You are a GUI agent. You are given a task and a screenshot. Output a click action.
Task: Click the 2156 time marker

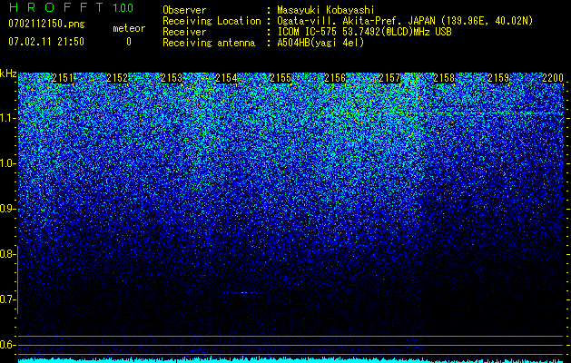335,78
